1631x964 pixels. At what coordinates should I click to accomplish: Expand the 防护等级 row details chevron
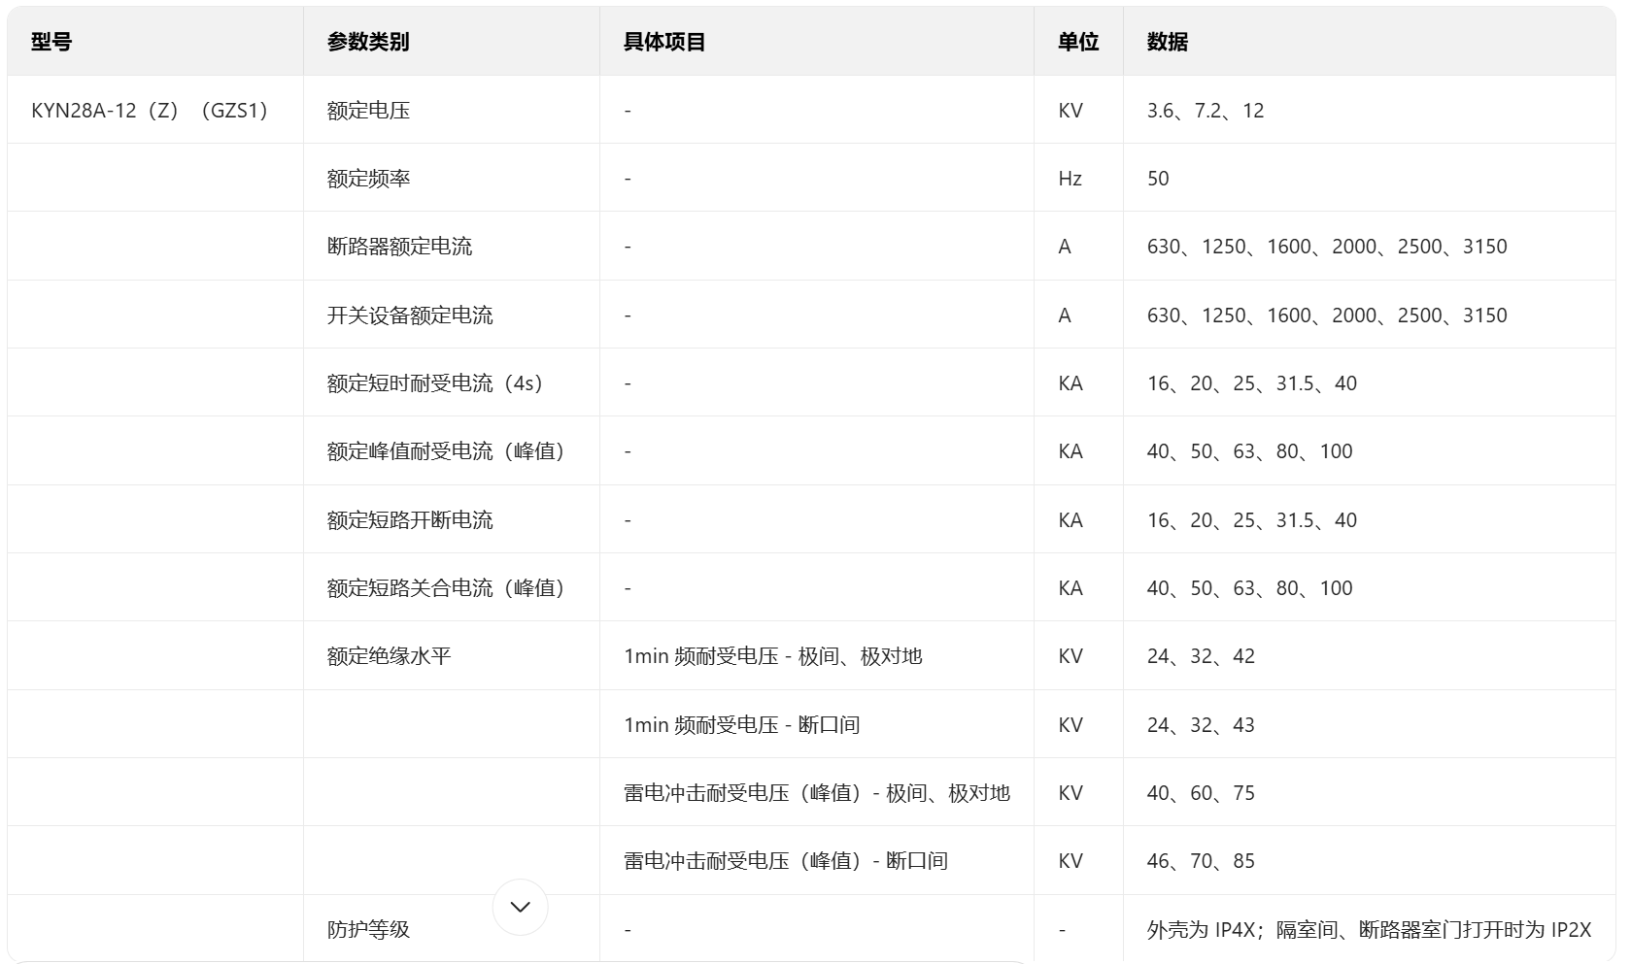[521, 907]
